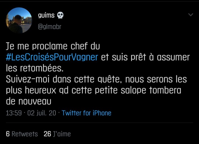Open the tweet options chevron menu

[x=191, y=15]
